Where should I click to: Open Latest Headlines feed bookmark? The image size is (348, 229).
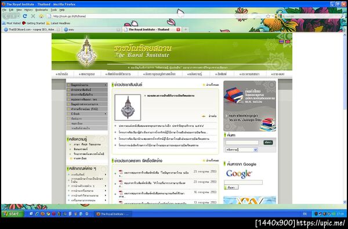58,23
